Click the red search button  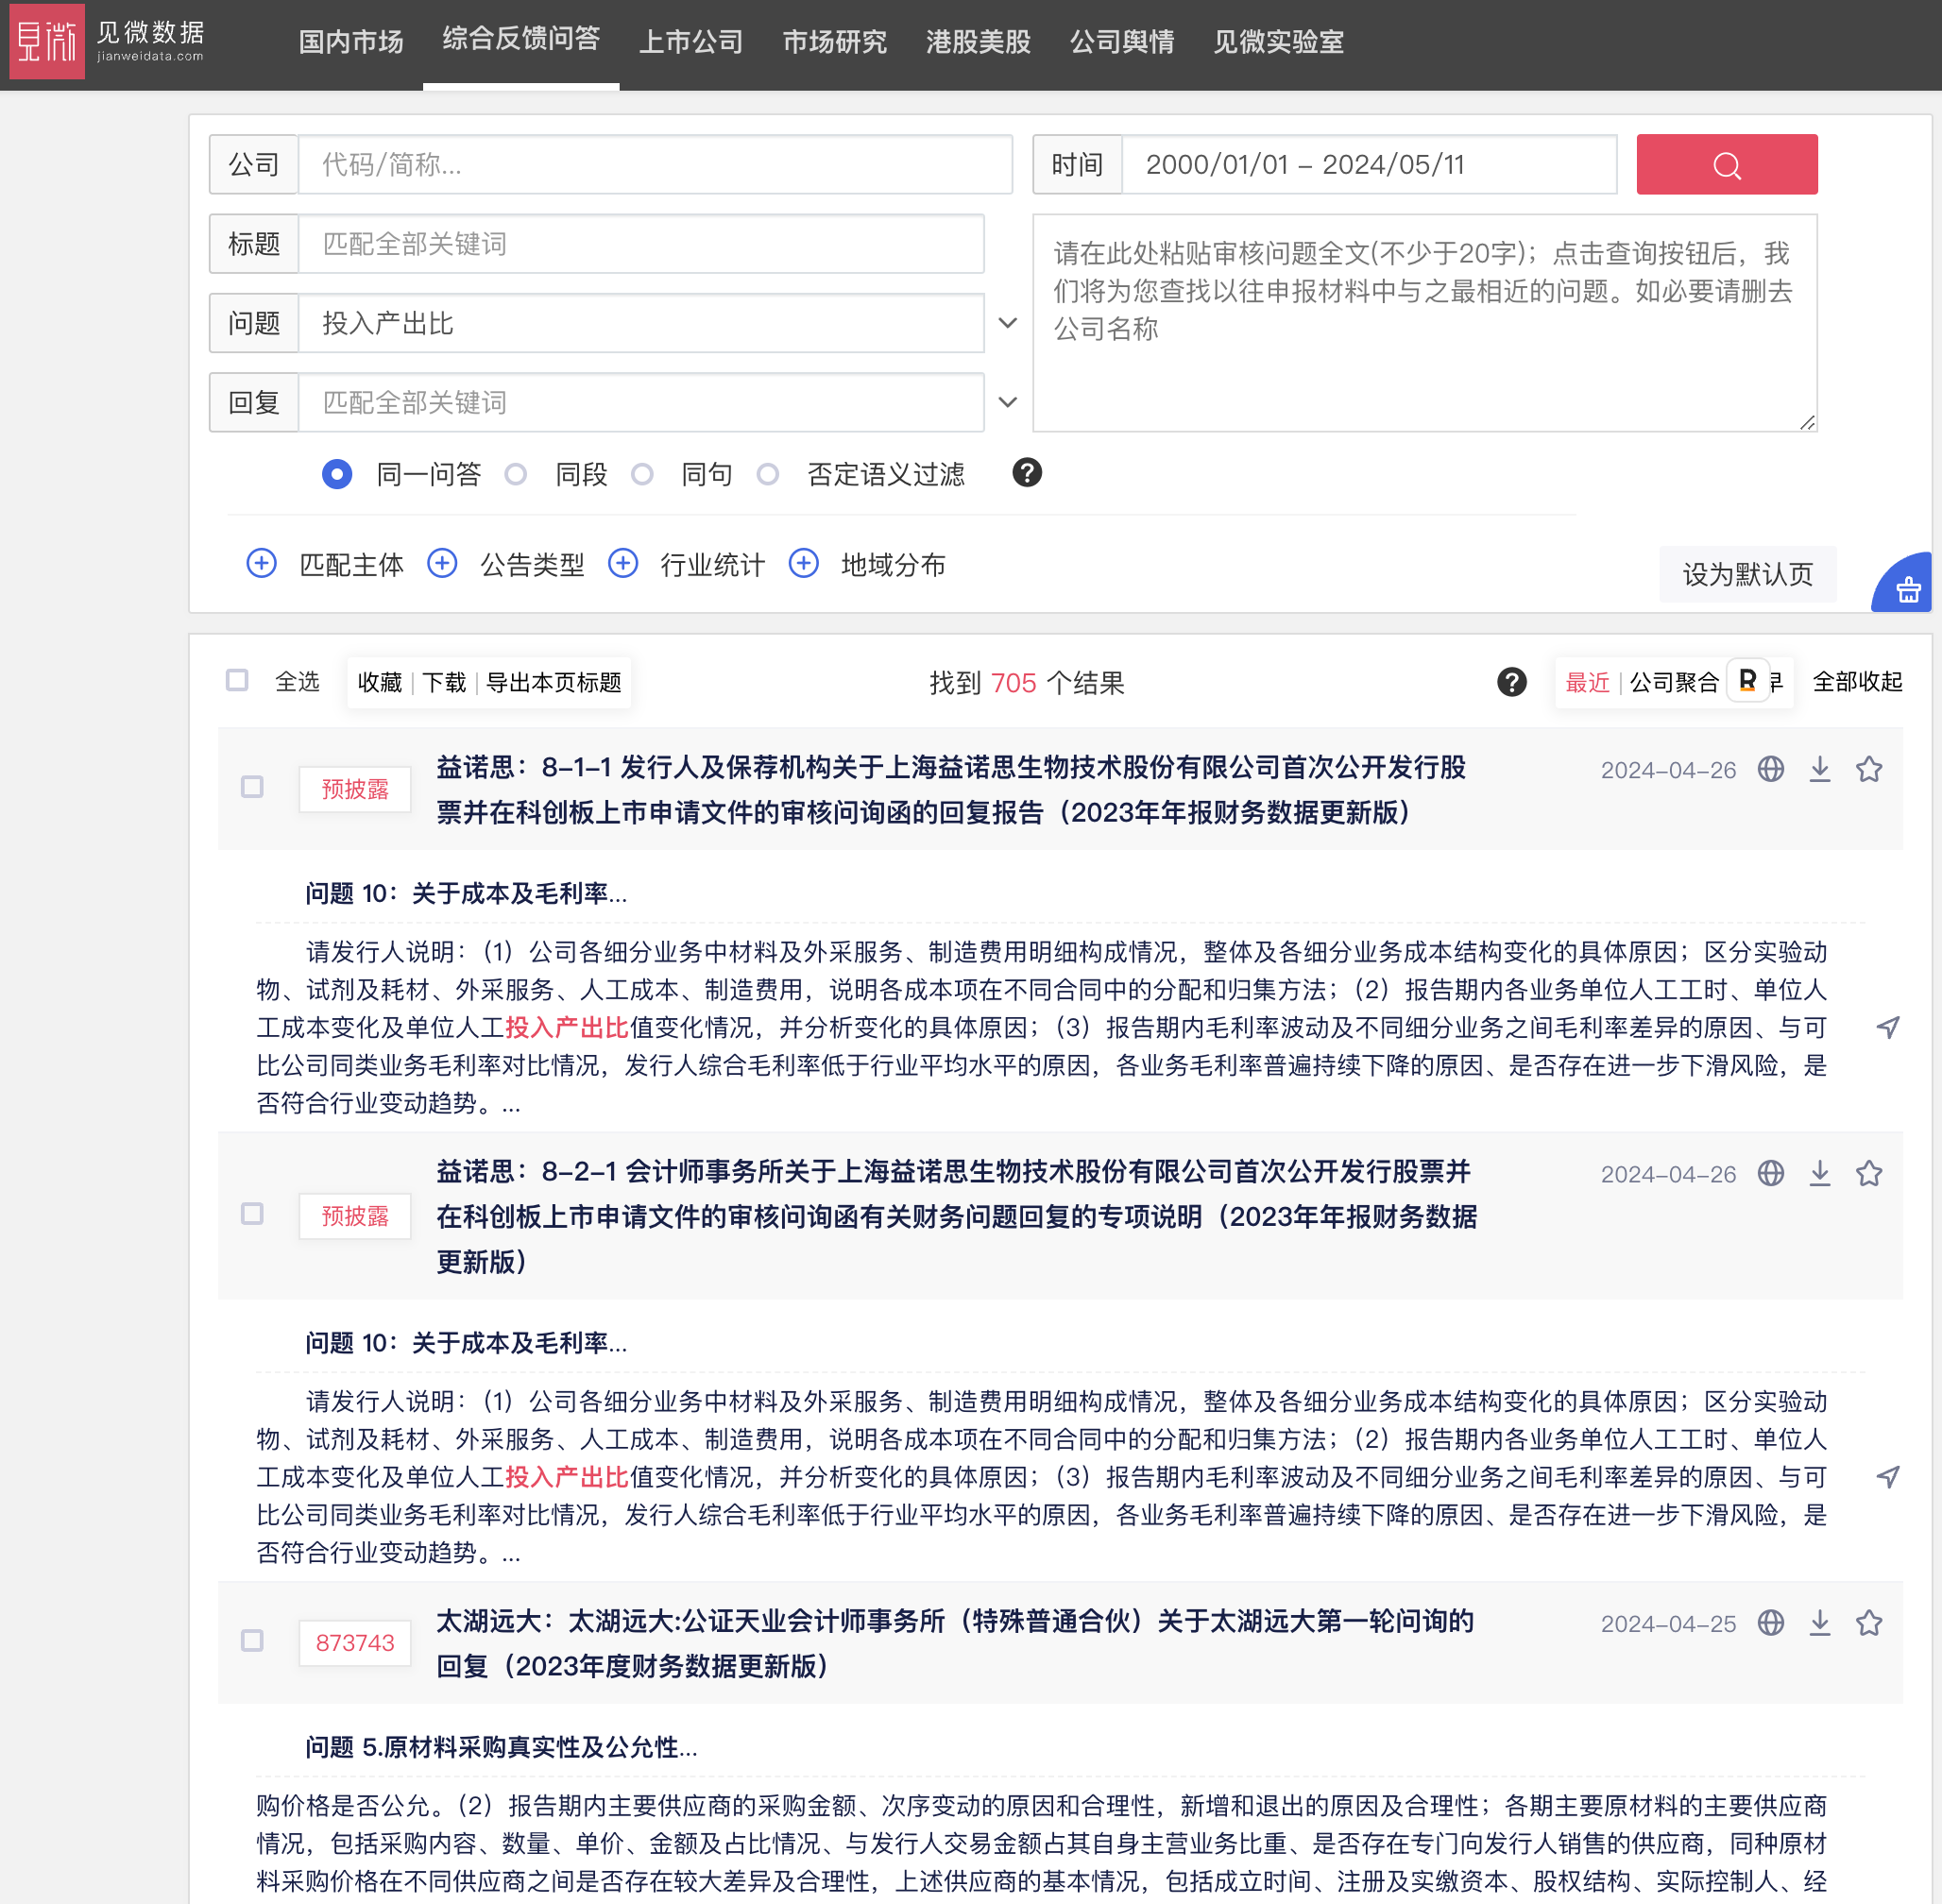pos(1726,164)
